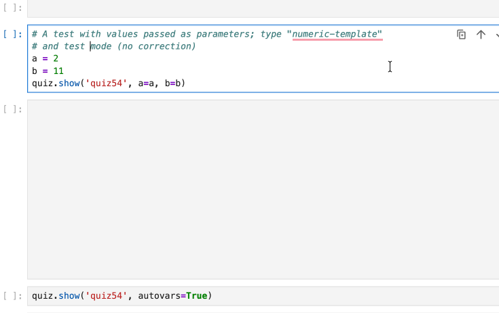Click the prompt of the autovars cell

(x=14, y=295)
